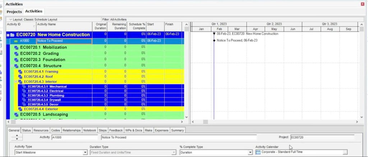
Task: Select the Activities tab
Action: pos(34,11)
